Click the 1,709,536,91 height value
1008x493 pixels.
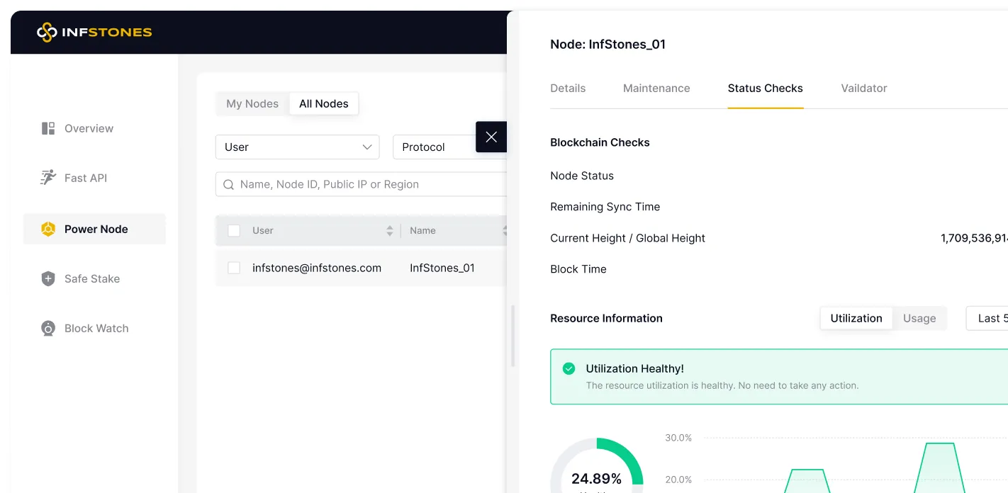coord(974,238)
